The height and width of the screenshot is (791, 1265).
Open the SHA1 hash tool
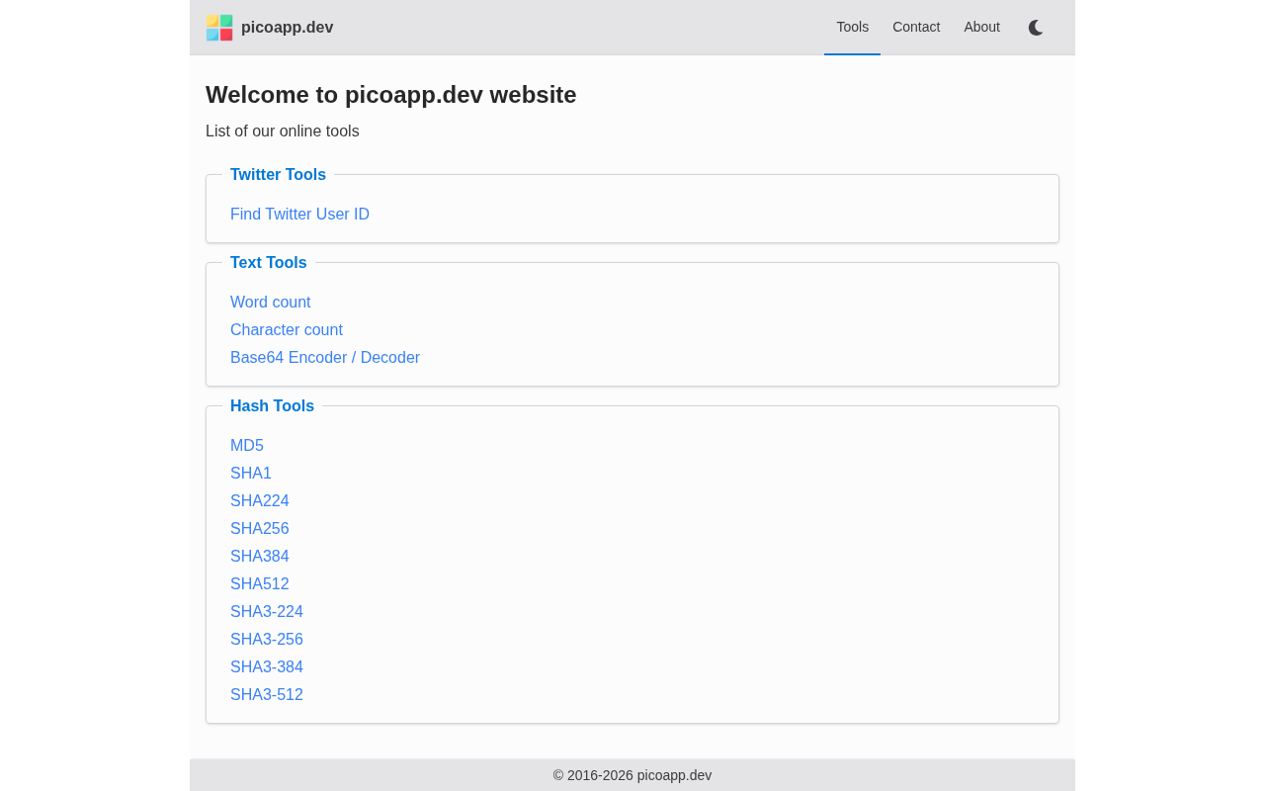pos(251,474)
